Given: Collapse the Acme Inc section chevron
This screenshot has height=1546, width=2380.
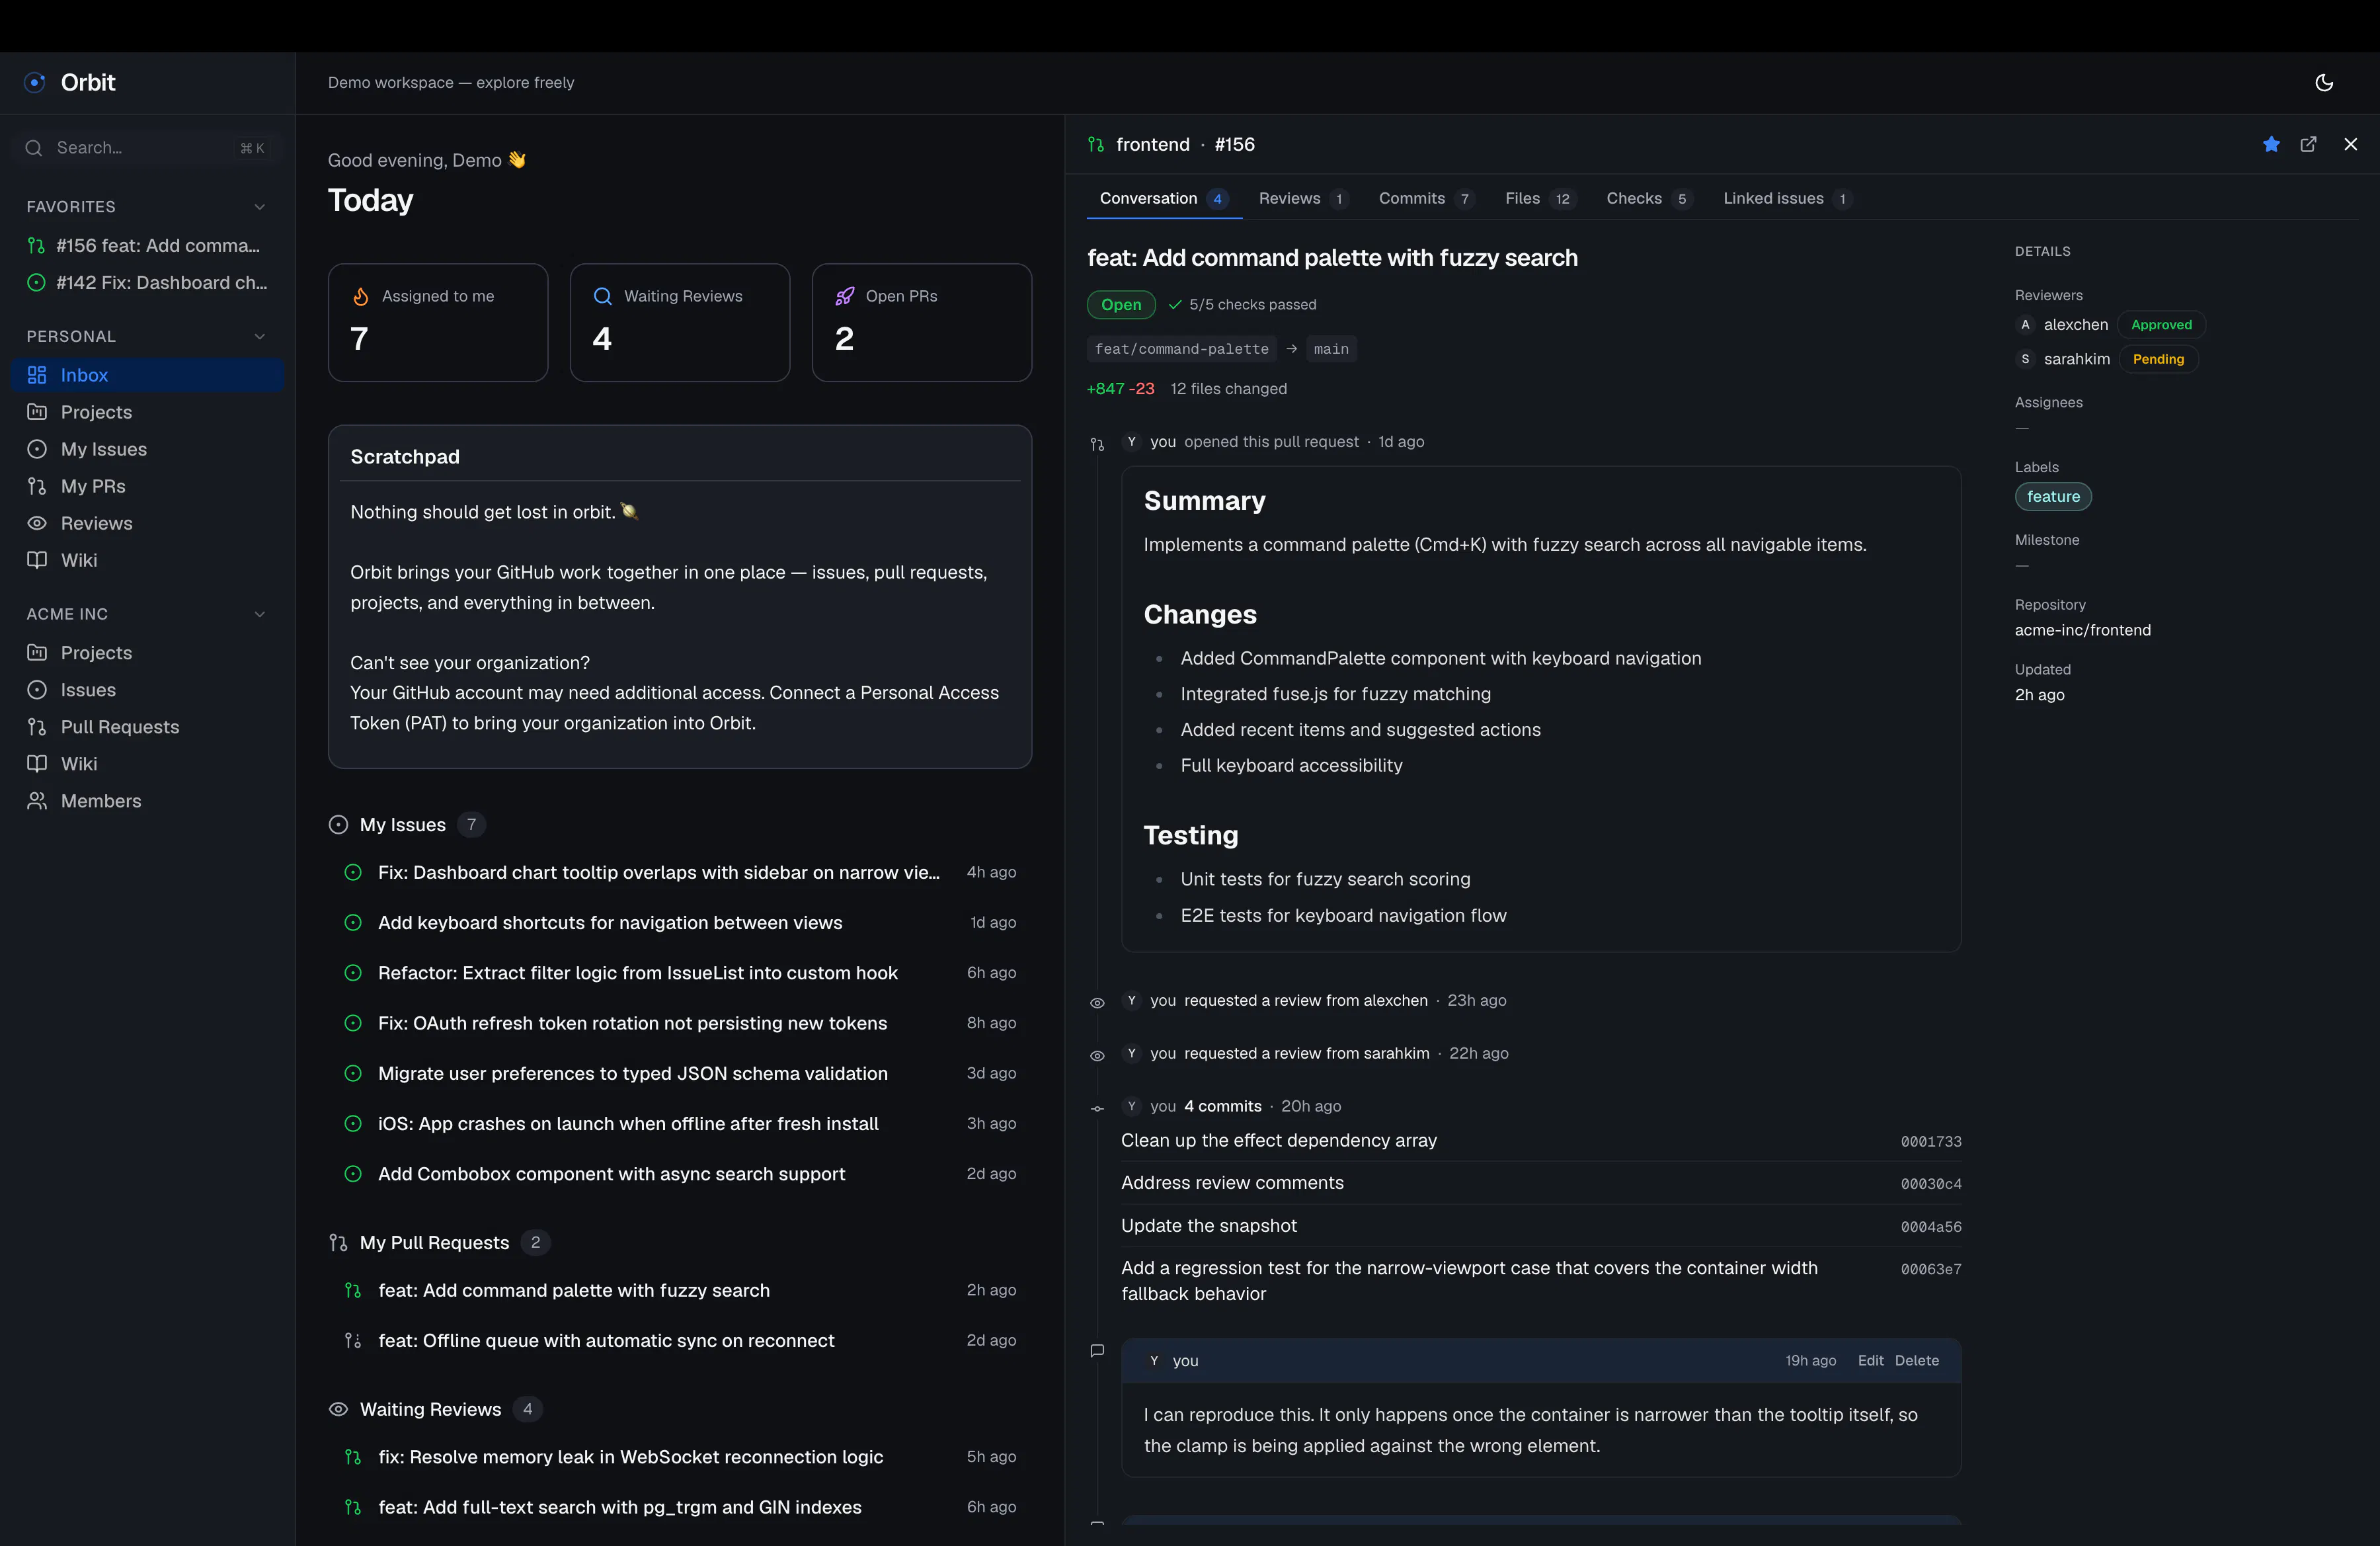Looking at the screenshot, I should coord(260,614).
